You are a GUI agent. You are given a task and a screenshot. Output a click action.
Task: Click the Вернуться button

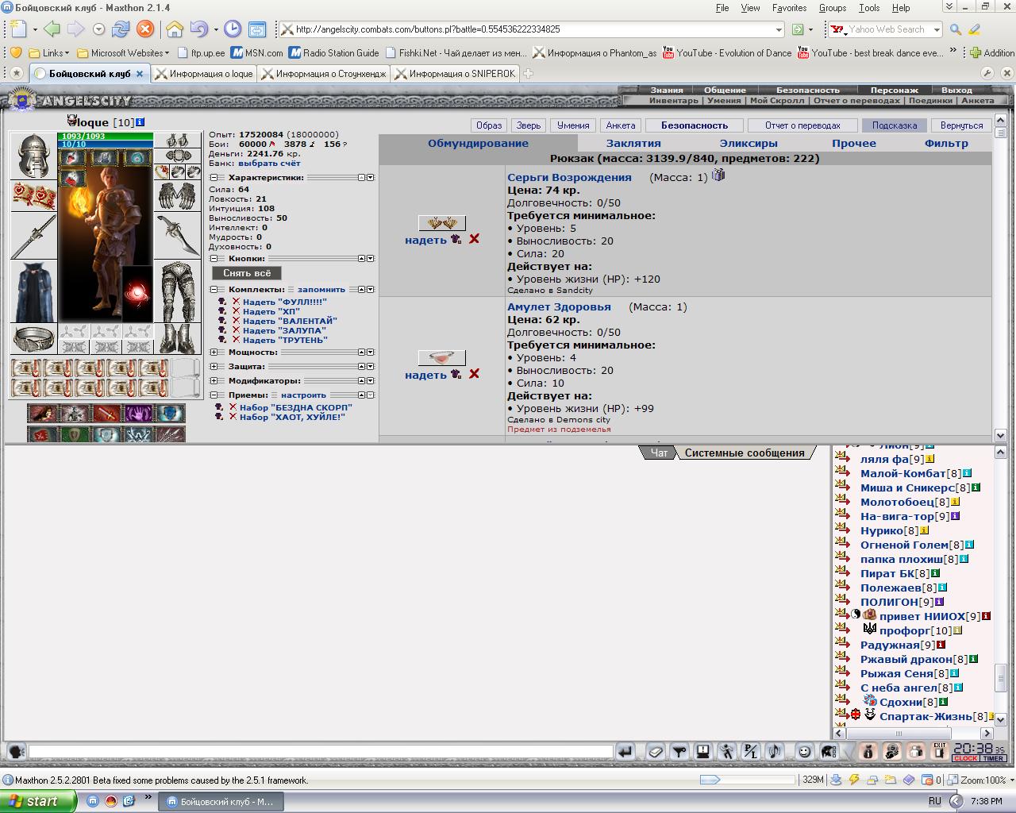[961, 125]
